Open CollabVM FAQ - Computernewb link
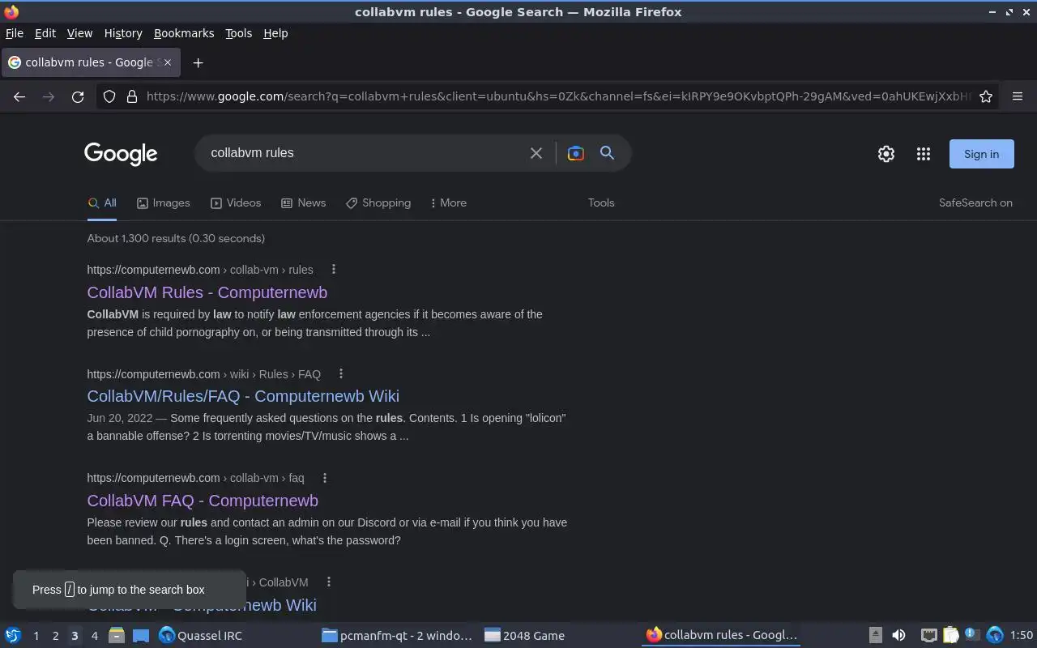The width and height of the screenshot is (1037, 648). click(203, 501)
